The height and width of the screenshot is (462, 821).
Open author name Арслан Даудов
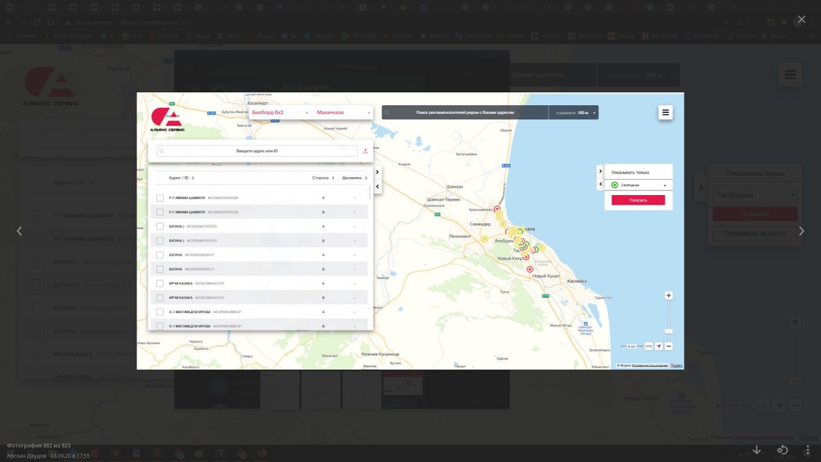(x=26, y=456)
